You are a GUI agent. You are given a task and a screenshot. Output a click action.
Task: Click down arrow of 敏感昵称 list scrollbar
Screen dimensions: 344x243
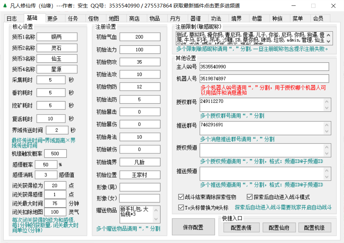328,41
